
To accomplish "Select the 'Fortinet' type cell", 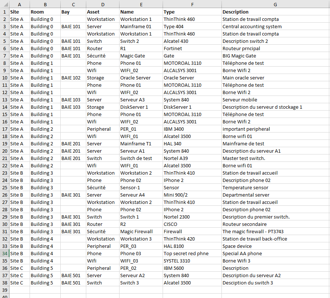I will tap(173, 48).
